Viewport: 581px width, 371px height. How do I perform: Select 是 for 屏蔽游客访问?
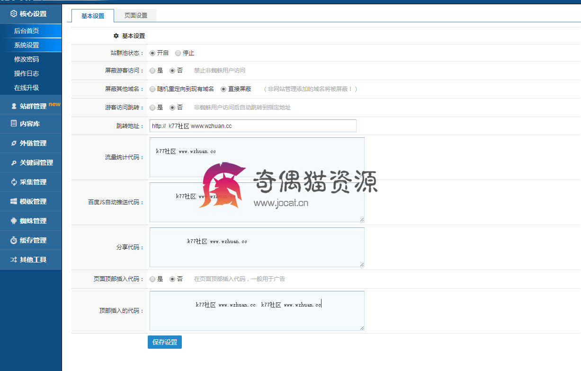(x=152, y=71)
